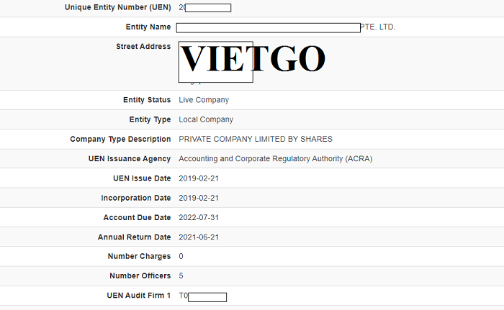Image resolution: width=504 pixels, height=310 pixels.
Task: Click the Number Charges value 0
Action: pyautogui.click(x=181, y=256)
